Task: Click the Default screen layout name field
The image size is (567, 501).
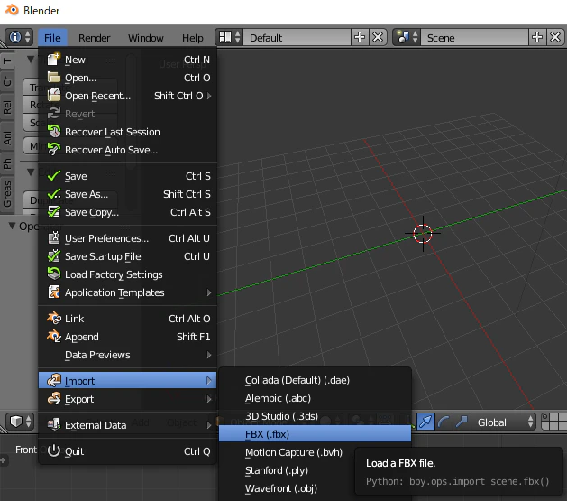Action: (x=297, y=37)
